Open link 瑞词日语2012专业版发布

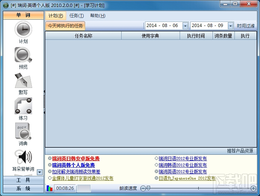[183, 159]
